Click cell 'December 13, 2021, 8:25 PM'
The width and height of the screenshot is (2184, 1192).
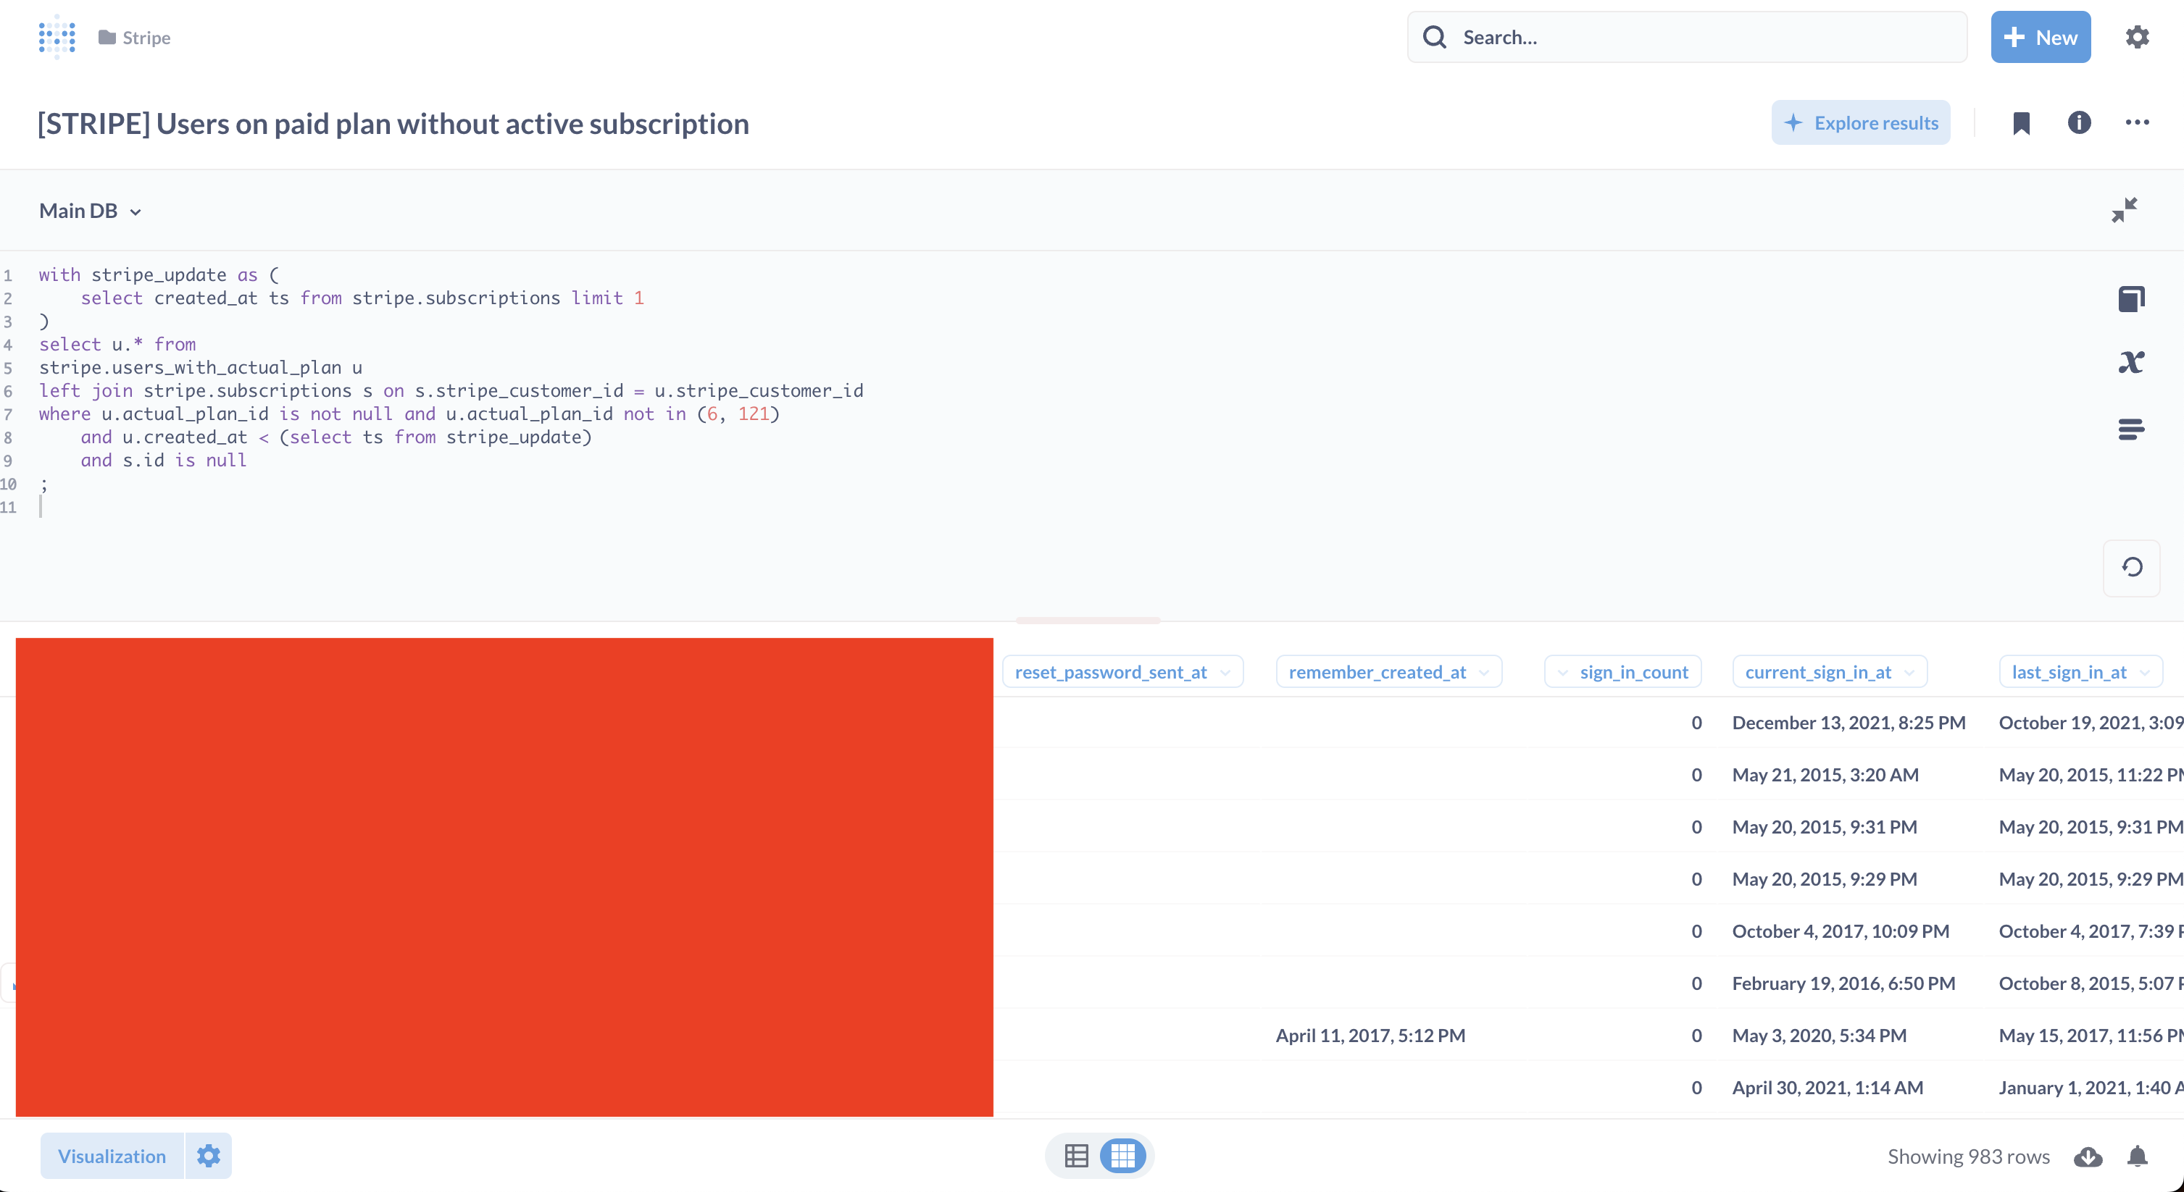point(1849,723)
